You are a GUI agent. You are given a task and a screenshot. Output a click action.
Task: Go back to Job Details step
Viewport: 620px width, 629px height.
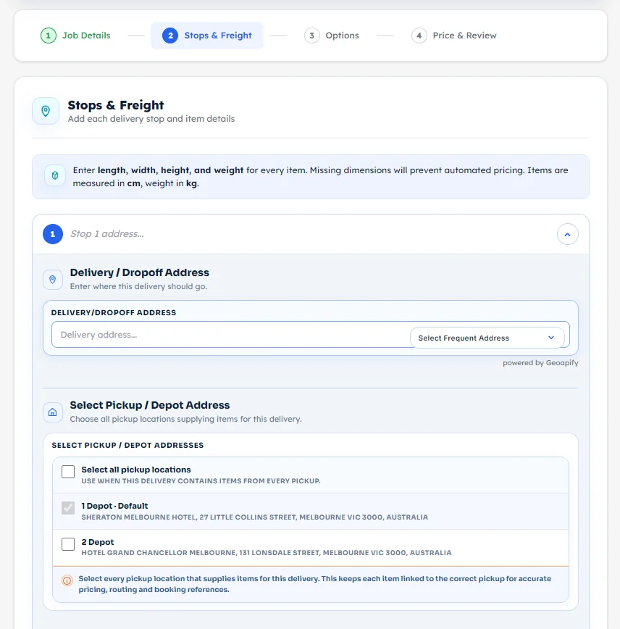point(75,36)
